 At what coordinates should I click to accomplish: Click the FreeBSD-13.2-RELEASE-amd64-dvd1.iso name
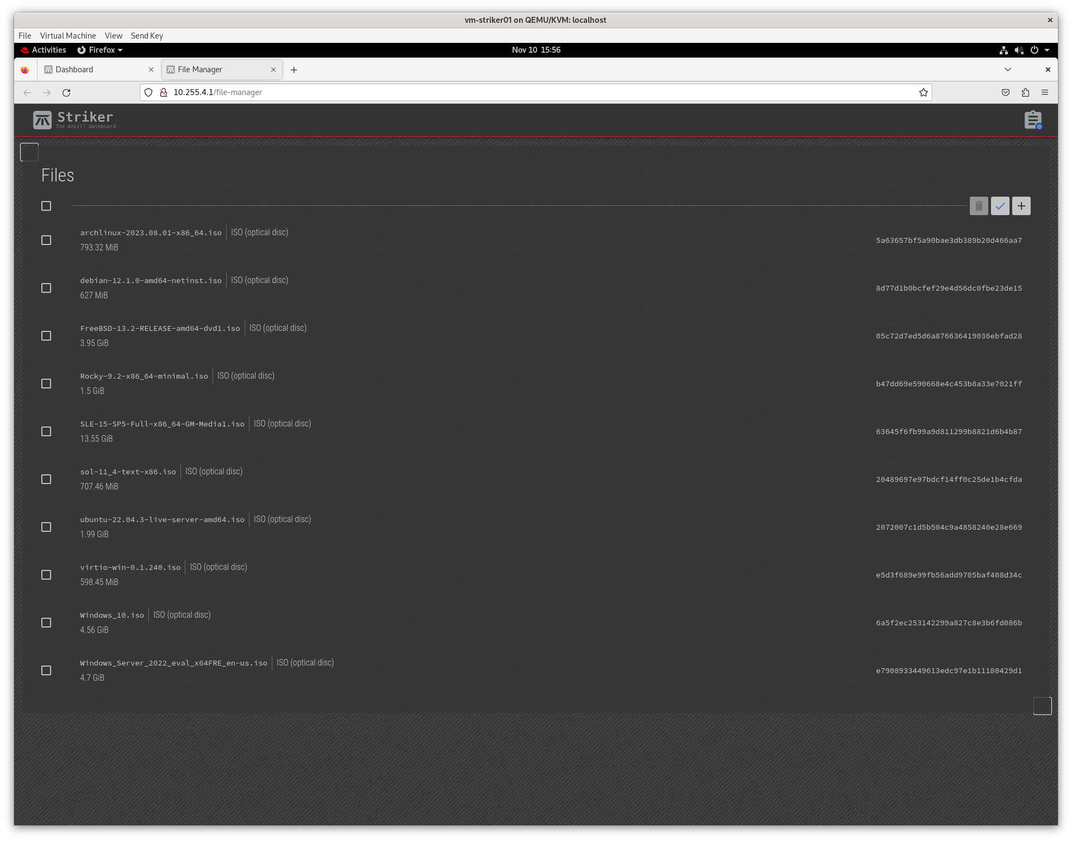coord(160,329)
